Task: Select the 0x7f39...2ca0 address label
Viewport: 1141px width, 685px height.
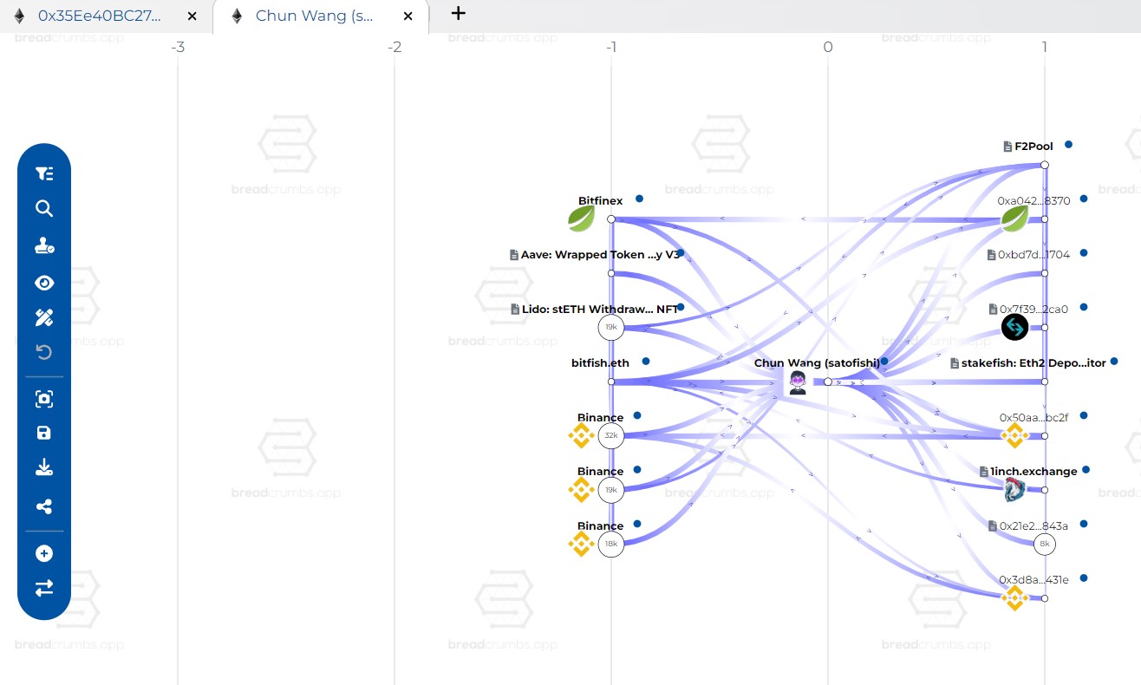Action: [x=1033, y=310]
